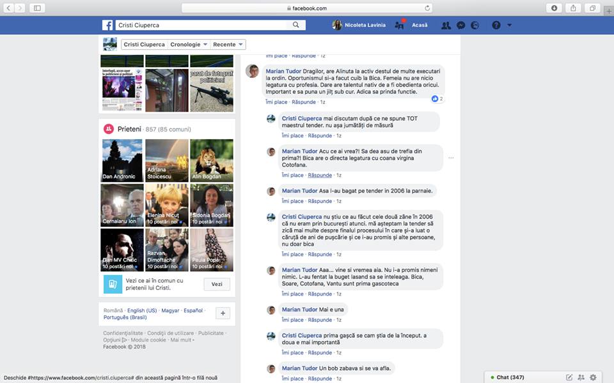Go to Acasă in the top bar
614x383 pixels.
[x=420, y=26]
